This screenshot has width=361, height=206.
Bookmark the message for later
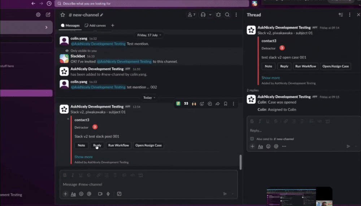226,104
